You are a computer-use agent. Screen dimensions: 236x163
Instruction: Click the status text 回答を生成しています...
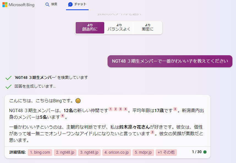[x=35, y=86]
